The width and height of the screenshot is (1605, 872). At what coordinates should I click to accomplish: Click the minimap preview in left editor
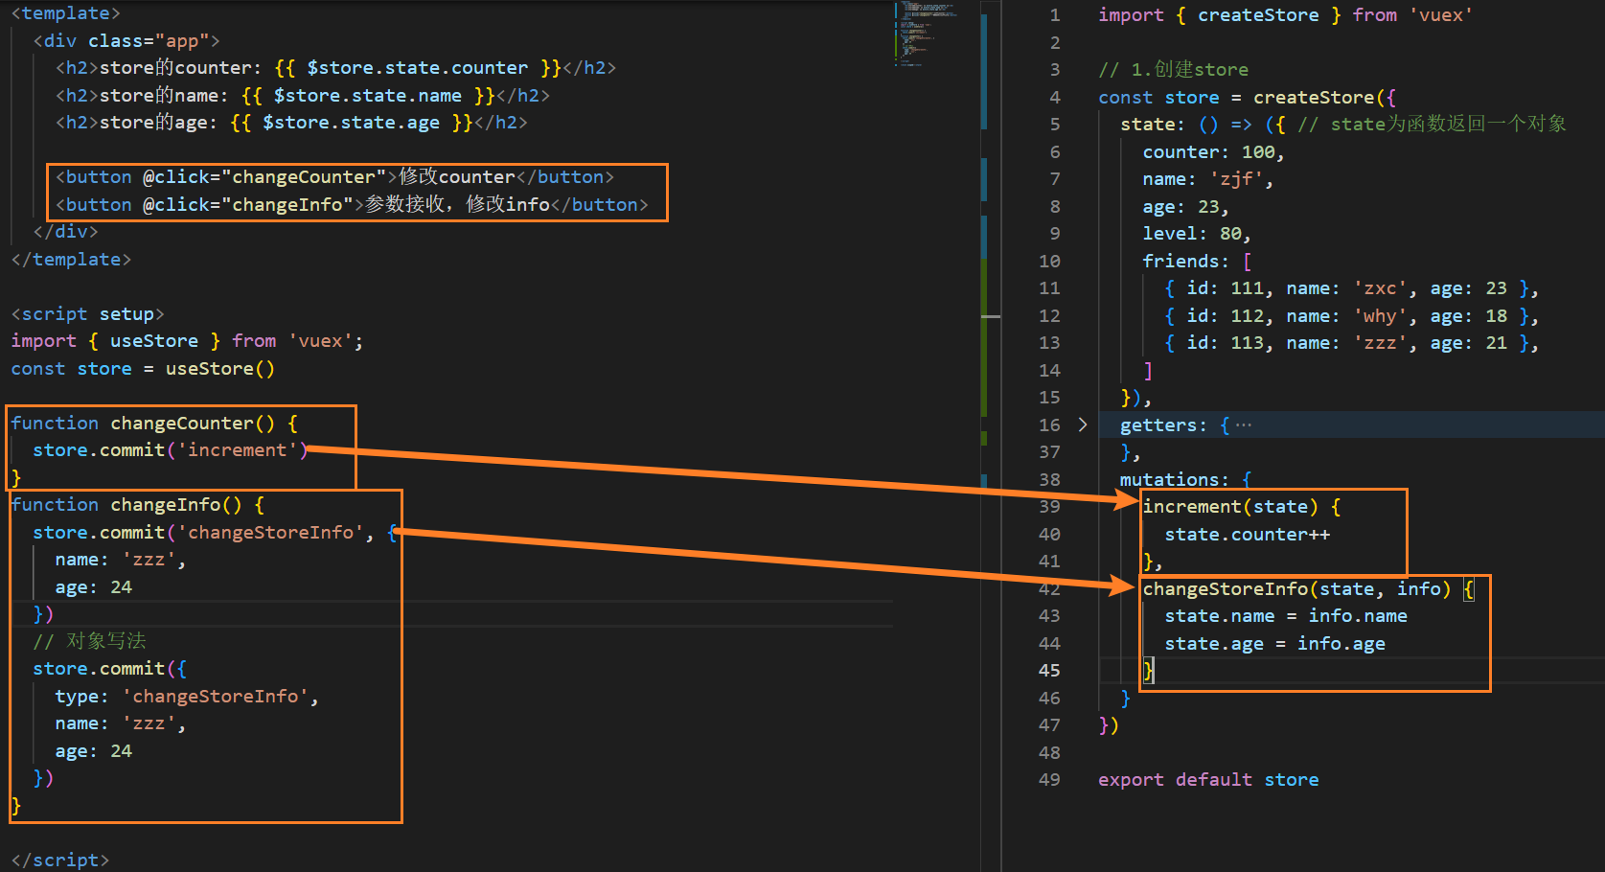927,34
